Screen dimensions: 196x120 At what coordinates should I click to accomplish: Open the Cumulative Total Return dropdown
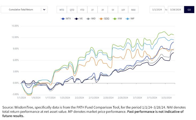click(x=24, y=10)
